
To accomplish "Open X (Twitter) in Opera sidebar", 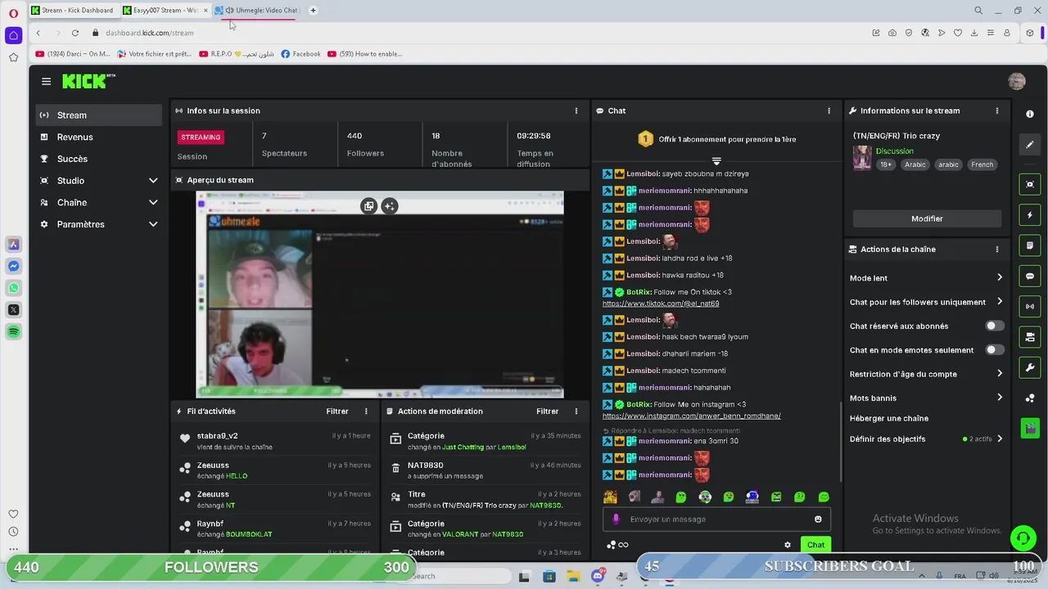I will click(13, 309).
